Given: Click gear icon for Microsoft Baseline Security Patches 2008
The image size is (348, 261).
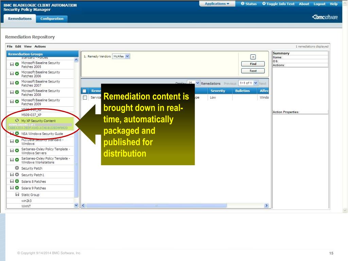Looking at the screenshot, I should [17, 92].
